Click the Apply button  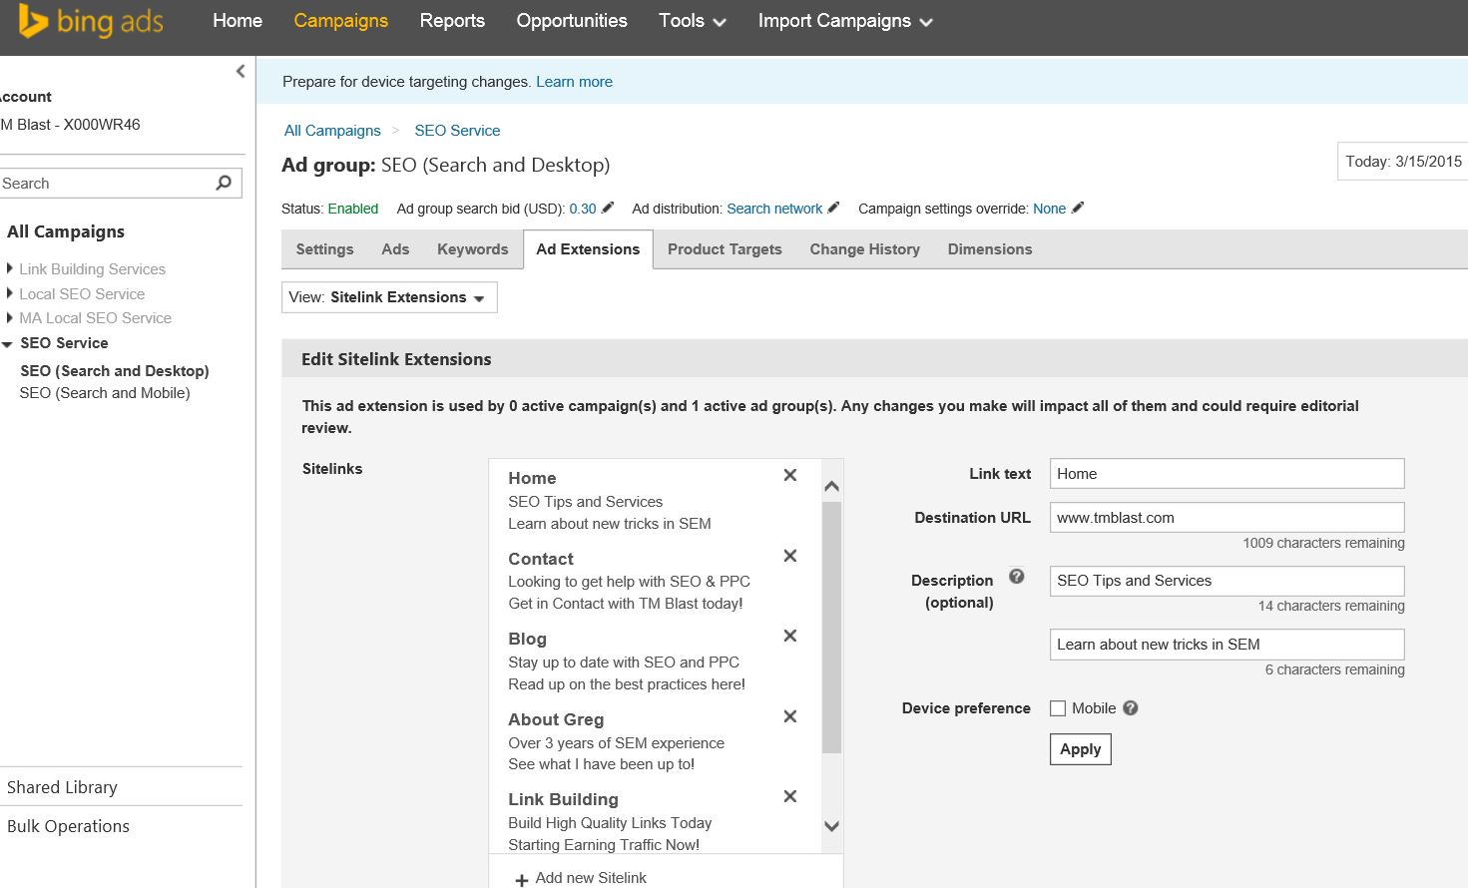pos(1080,749)
